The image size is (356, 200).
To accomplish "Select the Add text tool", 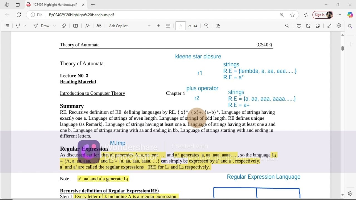I will pos(75,26).
